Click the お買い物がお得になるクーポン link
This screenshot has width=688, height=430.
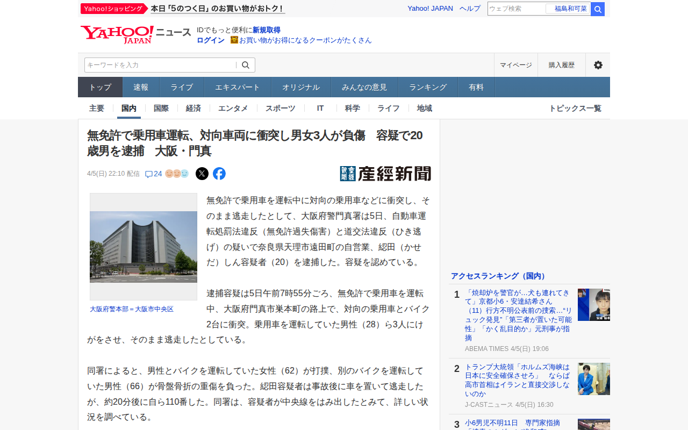point(305,40)
